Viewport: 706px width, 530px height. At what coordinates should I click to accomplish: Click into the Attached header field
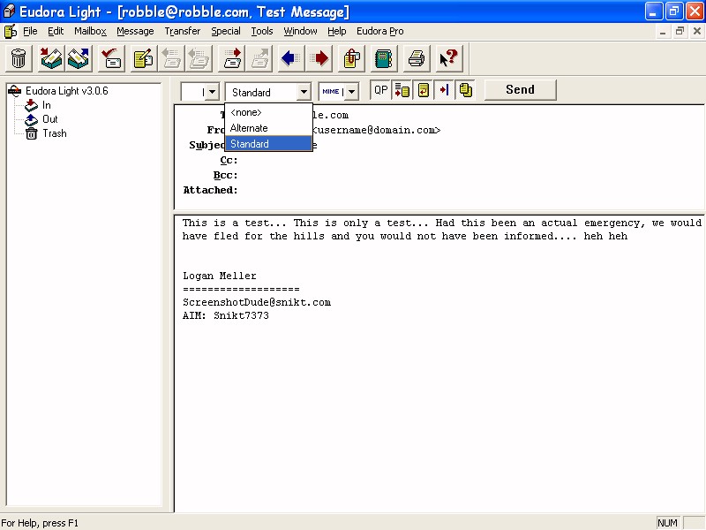point(471,190)
